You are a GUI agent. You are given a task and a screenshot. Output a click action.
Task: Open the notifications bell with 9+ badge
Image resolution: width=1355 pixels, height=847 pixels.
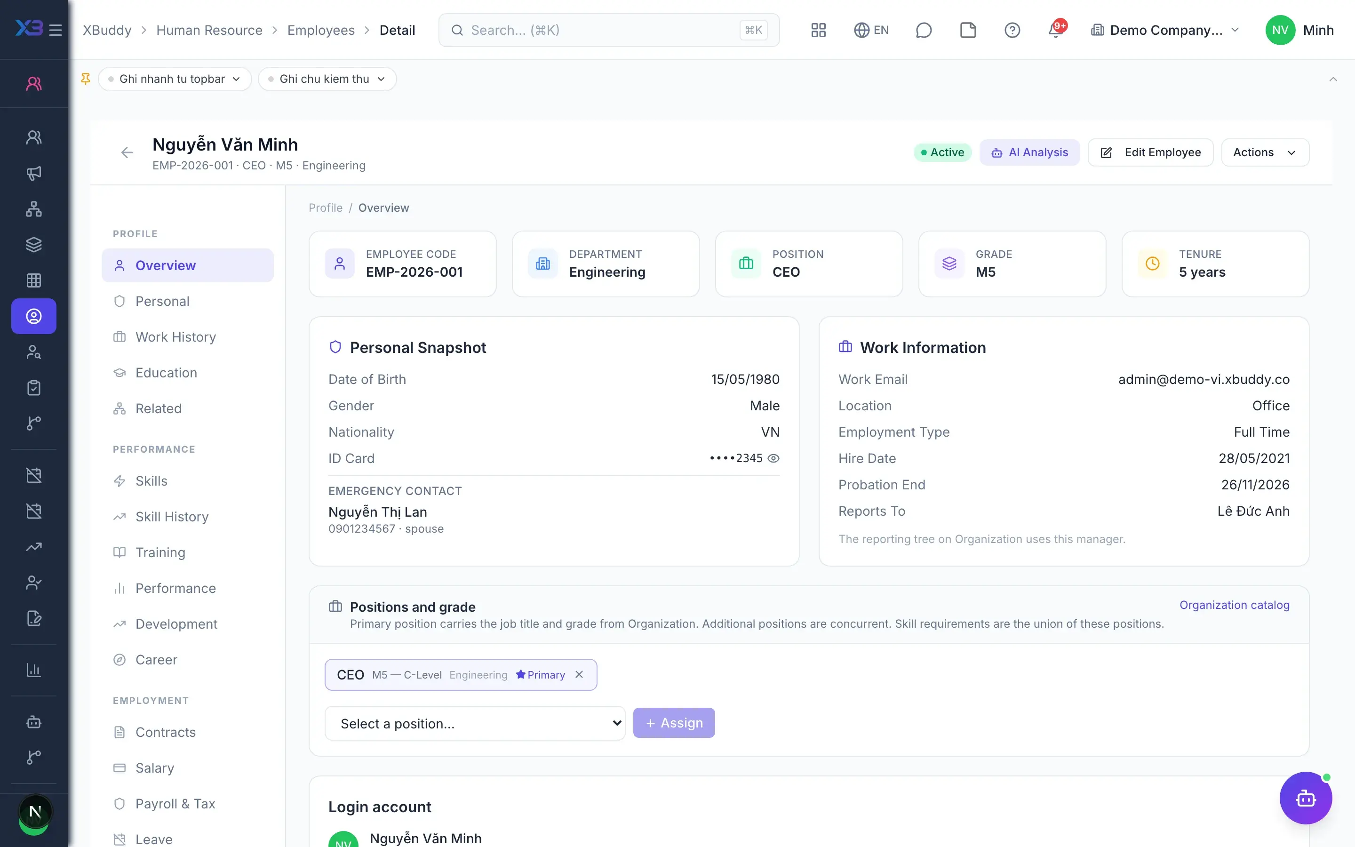[x=1057, y=30]
